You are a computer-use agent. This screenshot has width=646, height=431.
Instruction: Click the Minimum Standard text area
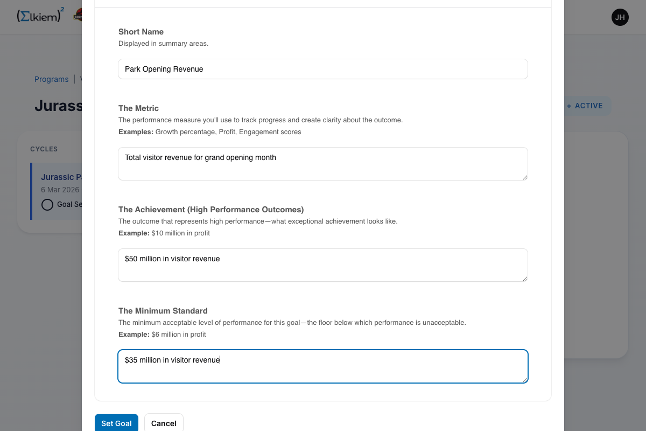[x=323, y=366]
